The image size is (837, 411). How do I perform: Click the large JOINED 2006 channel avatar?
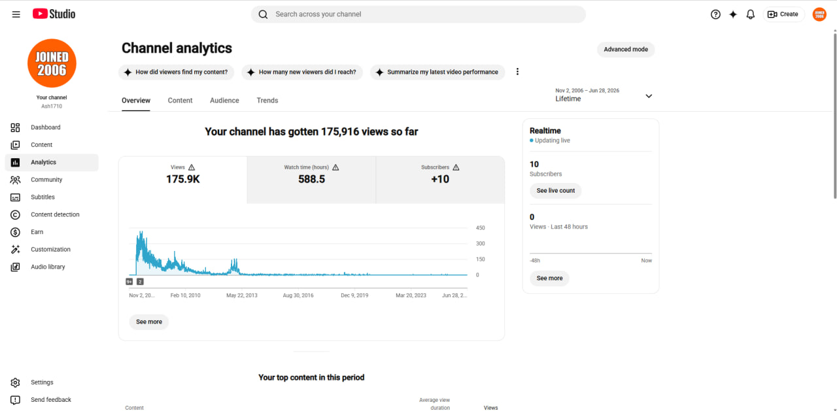52,63
